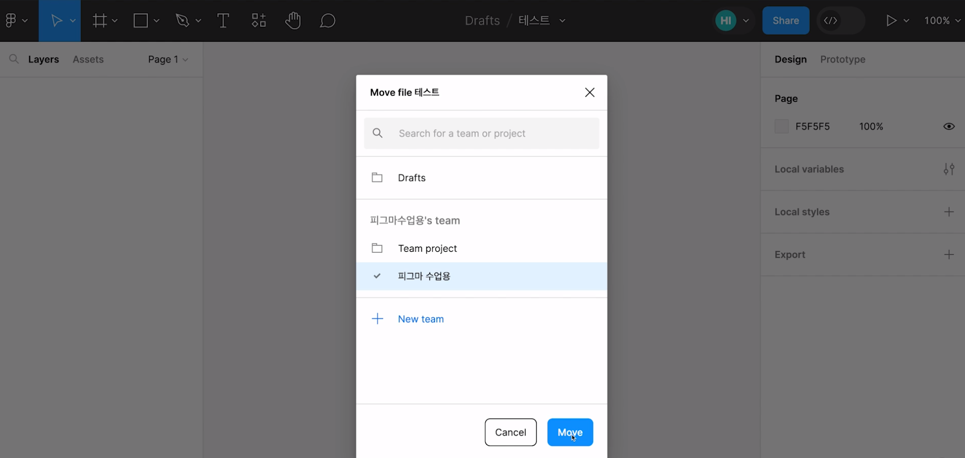This screenshot has width=965, height=458.
Task: Open the multiplayer avatar dropdown chevron
Action: pos(746,21)
